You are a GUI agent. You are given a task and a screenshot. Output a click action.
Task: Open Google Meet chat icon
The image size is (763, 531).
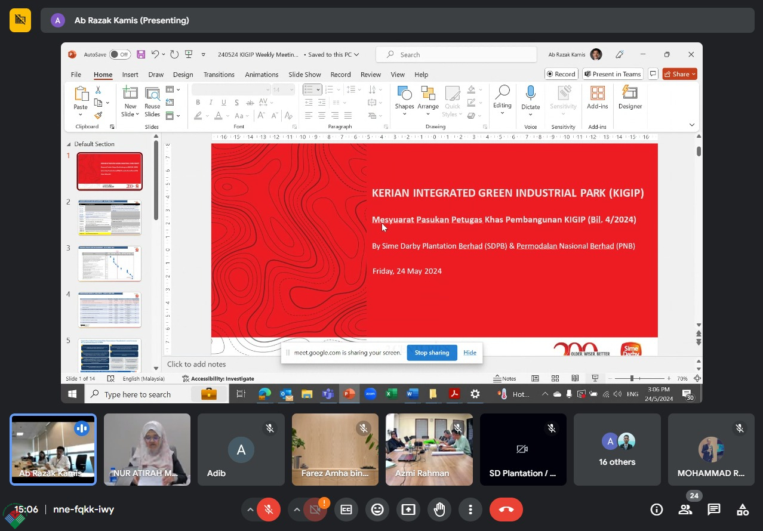[x=714, y=510]
